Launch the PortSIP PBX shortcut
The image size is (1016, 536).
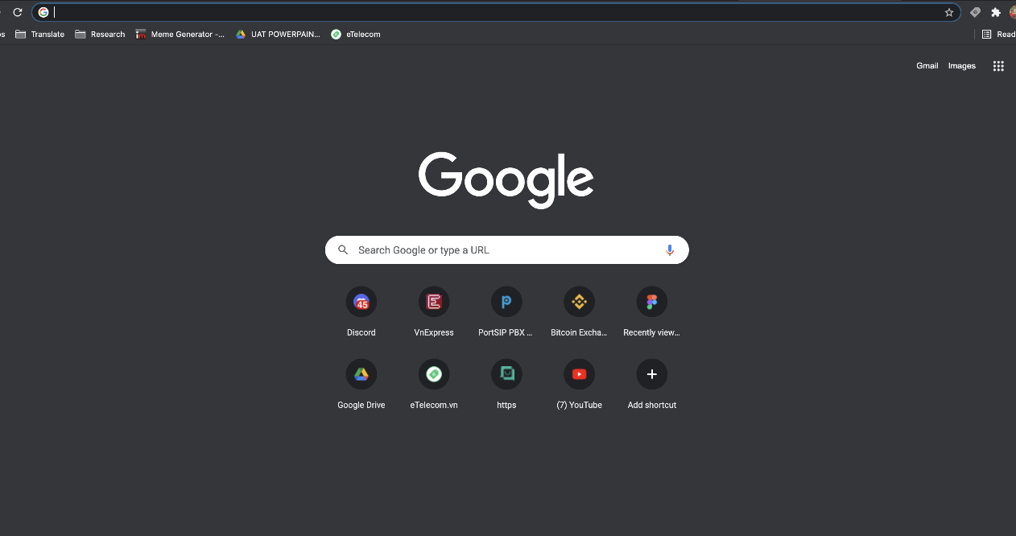tap(506, 303)
